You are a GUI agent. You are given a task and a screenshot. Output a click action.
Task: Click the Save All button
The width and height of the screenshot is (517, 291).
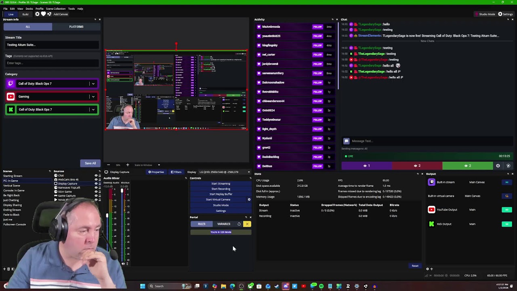[x=90, y=163]
